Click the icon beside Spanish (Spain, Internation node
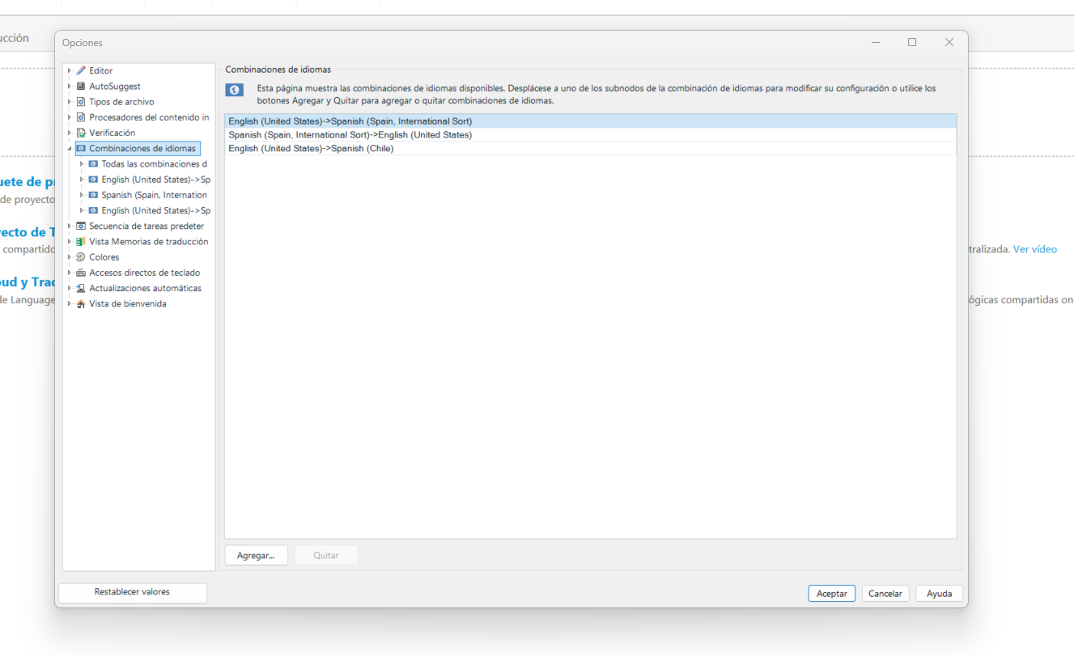 [x=93, y=195]
